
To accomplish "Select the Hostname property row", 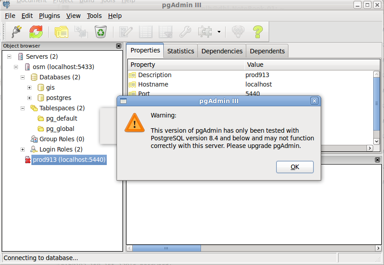I will click(x=153, y=84).
